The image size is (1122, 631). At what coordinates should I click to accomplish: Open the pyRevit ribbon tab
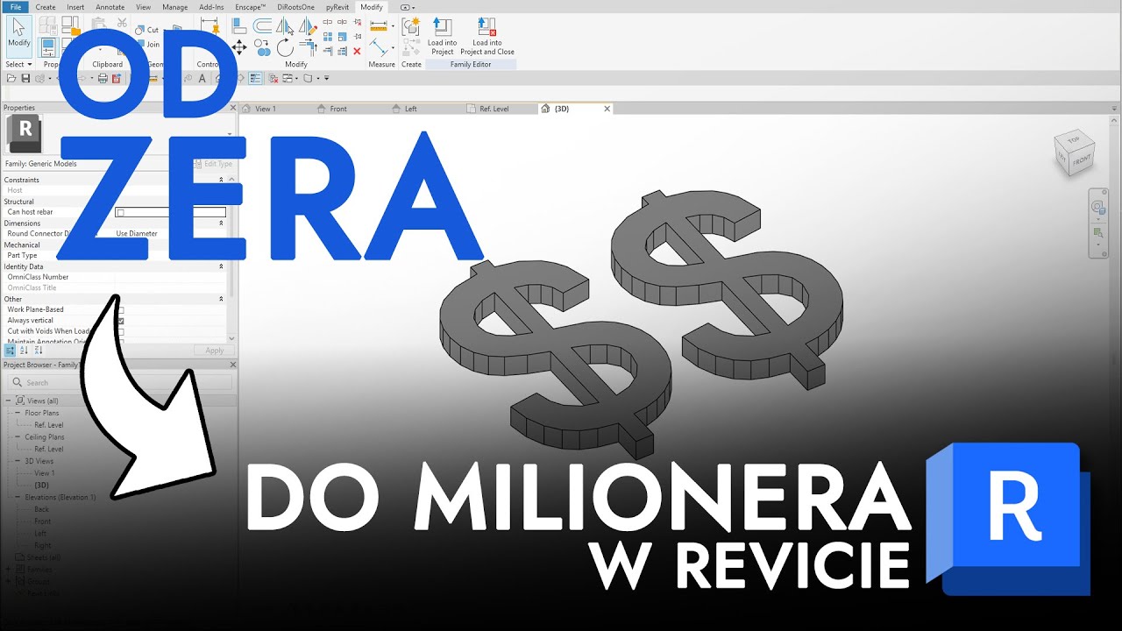click(337, 7)
